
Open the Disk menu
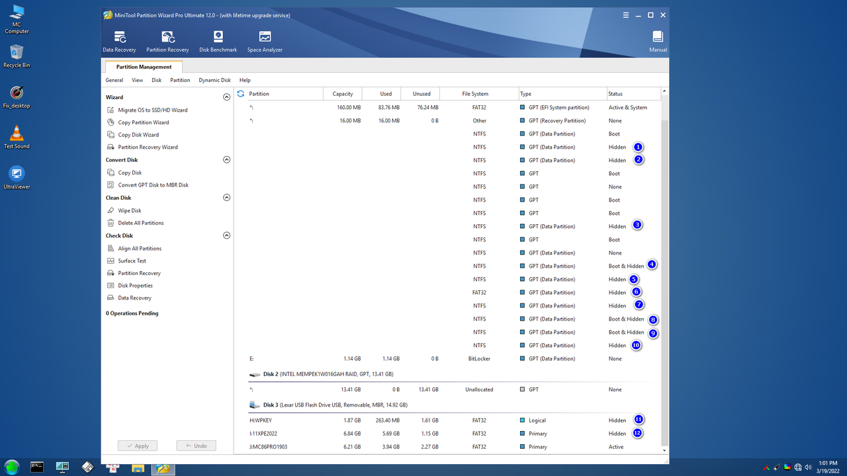click(156, 80)
